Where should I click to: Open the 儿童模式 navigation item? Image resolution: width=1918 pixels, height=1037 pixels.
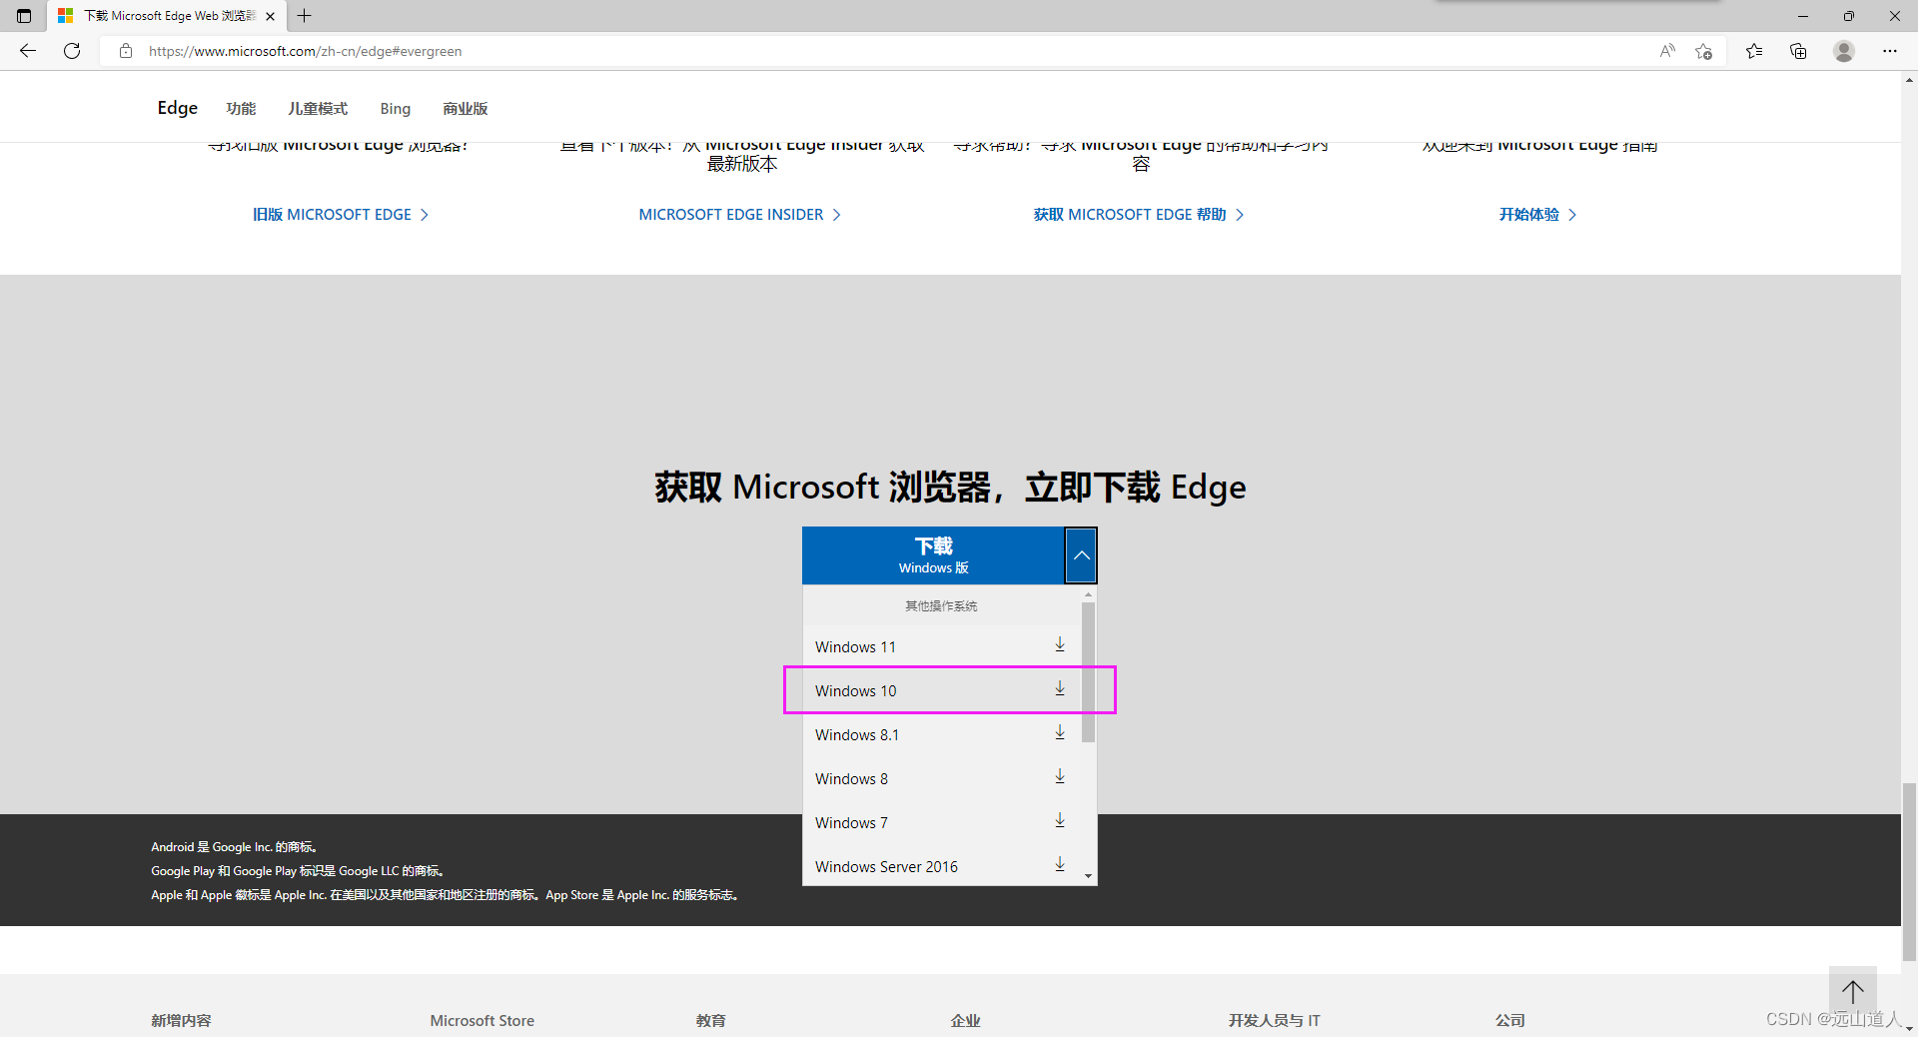click(318, 109)
